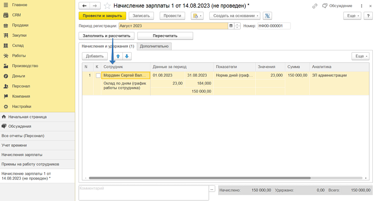This screenshot has height=201, width=376.
Task: Click the back navigation arrow
Action: [84, 6]
